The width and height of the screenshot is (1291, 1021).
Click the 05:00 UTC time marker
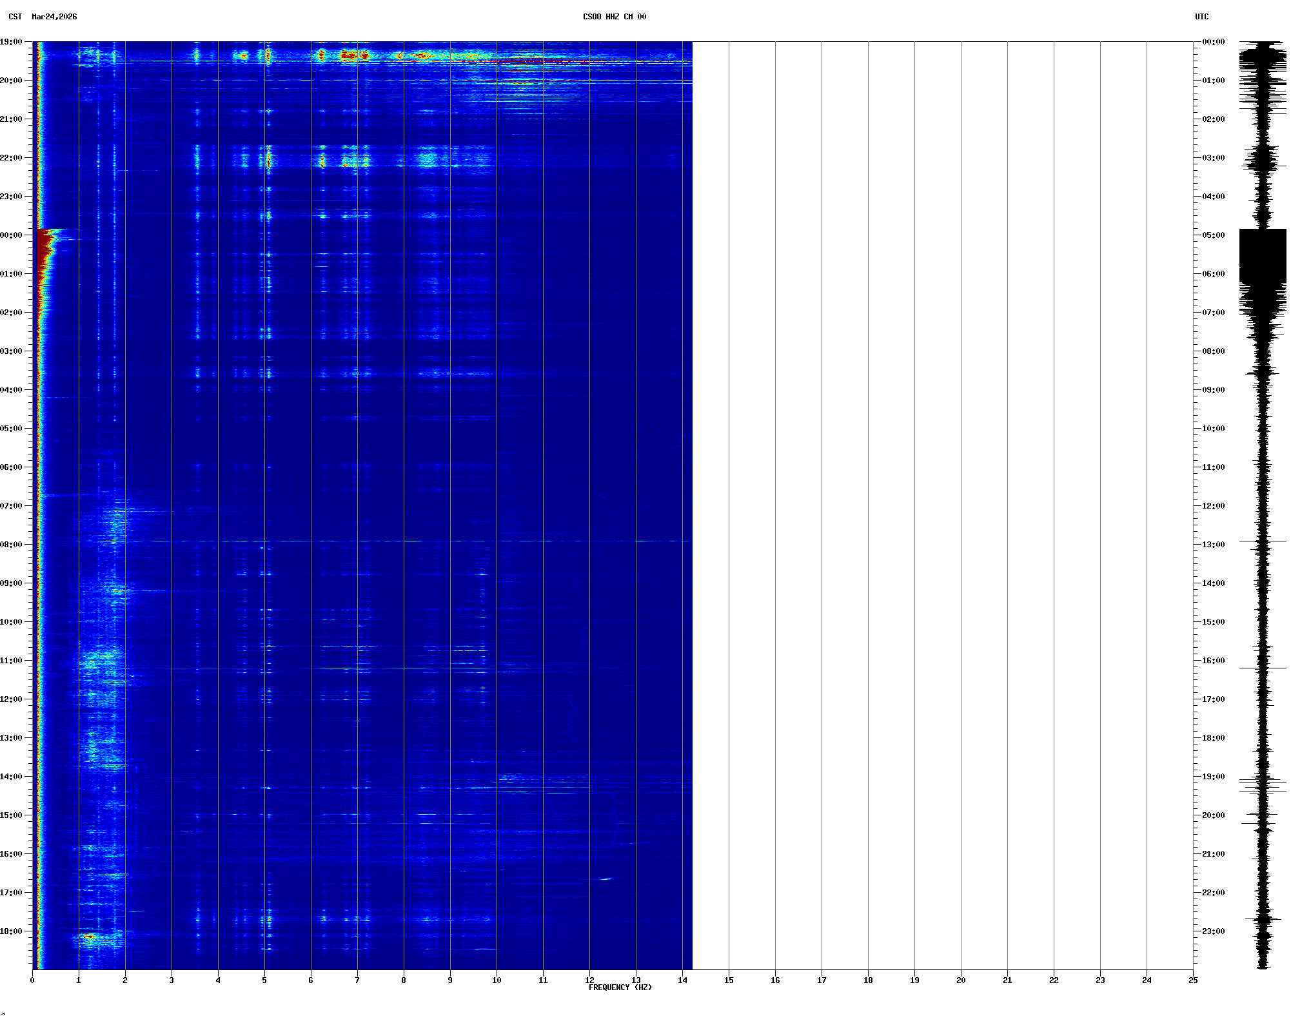1213,235
